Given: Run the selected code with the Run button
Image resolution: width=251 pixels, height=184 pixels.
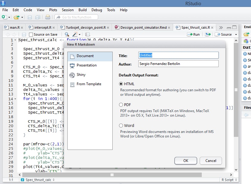Looking at the screenshot, I should [x=193, y=34].
